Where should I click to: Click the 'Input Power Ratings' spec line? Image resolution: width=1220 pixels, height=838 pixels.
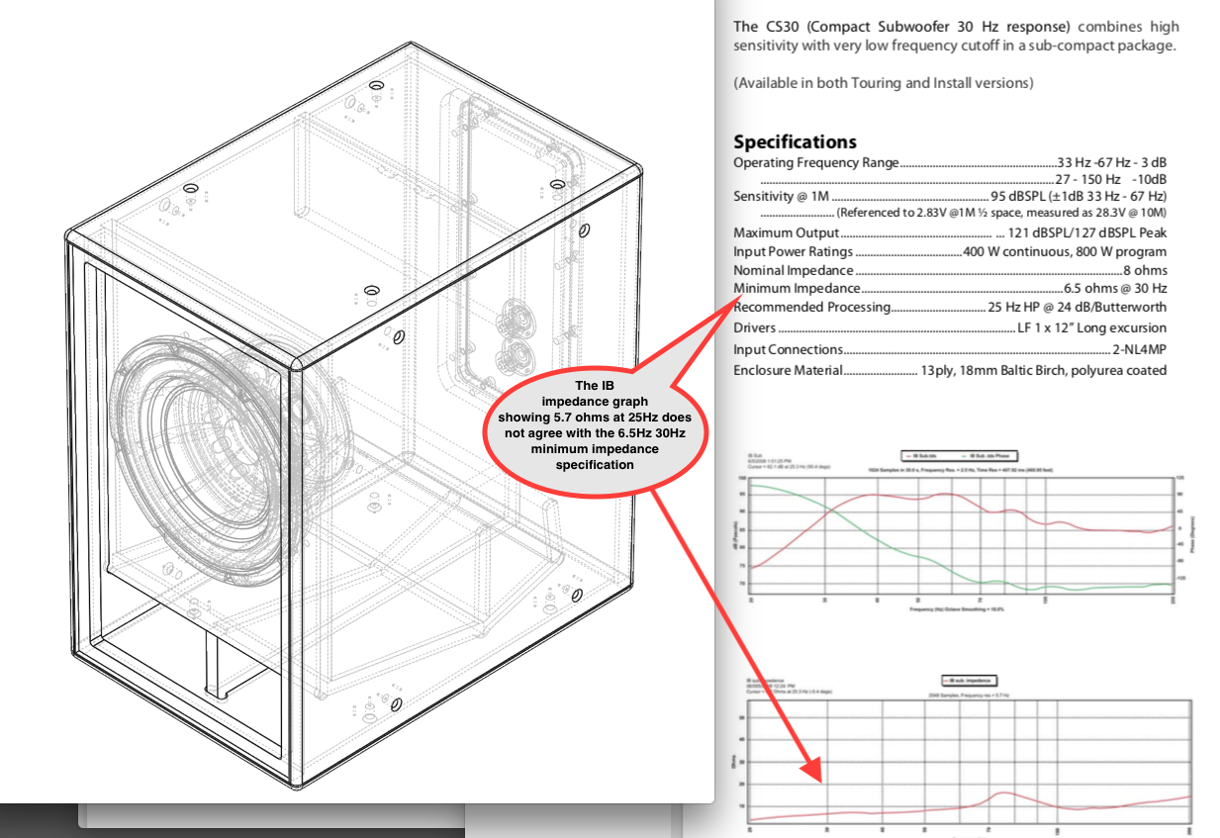click(x=950, y=251)
